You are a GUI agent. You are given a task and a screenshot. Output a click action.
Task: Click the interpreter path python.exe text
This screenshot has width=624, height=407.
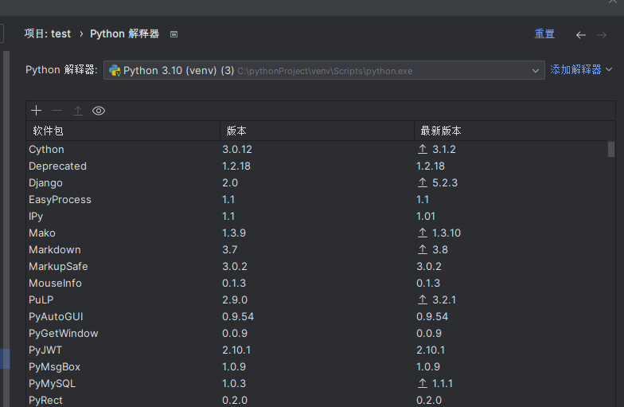tap(325, 72)
